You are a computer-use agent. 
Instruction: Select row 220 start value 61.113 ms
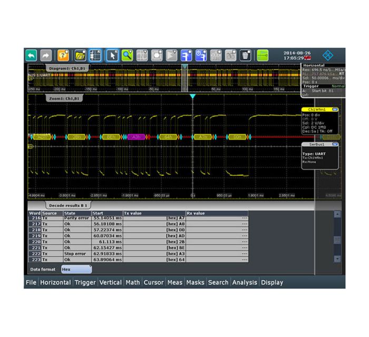click(107, 242)
